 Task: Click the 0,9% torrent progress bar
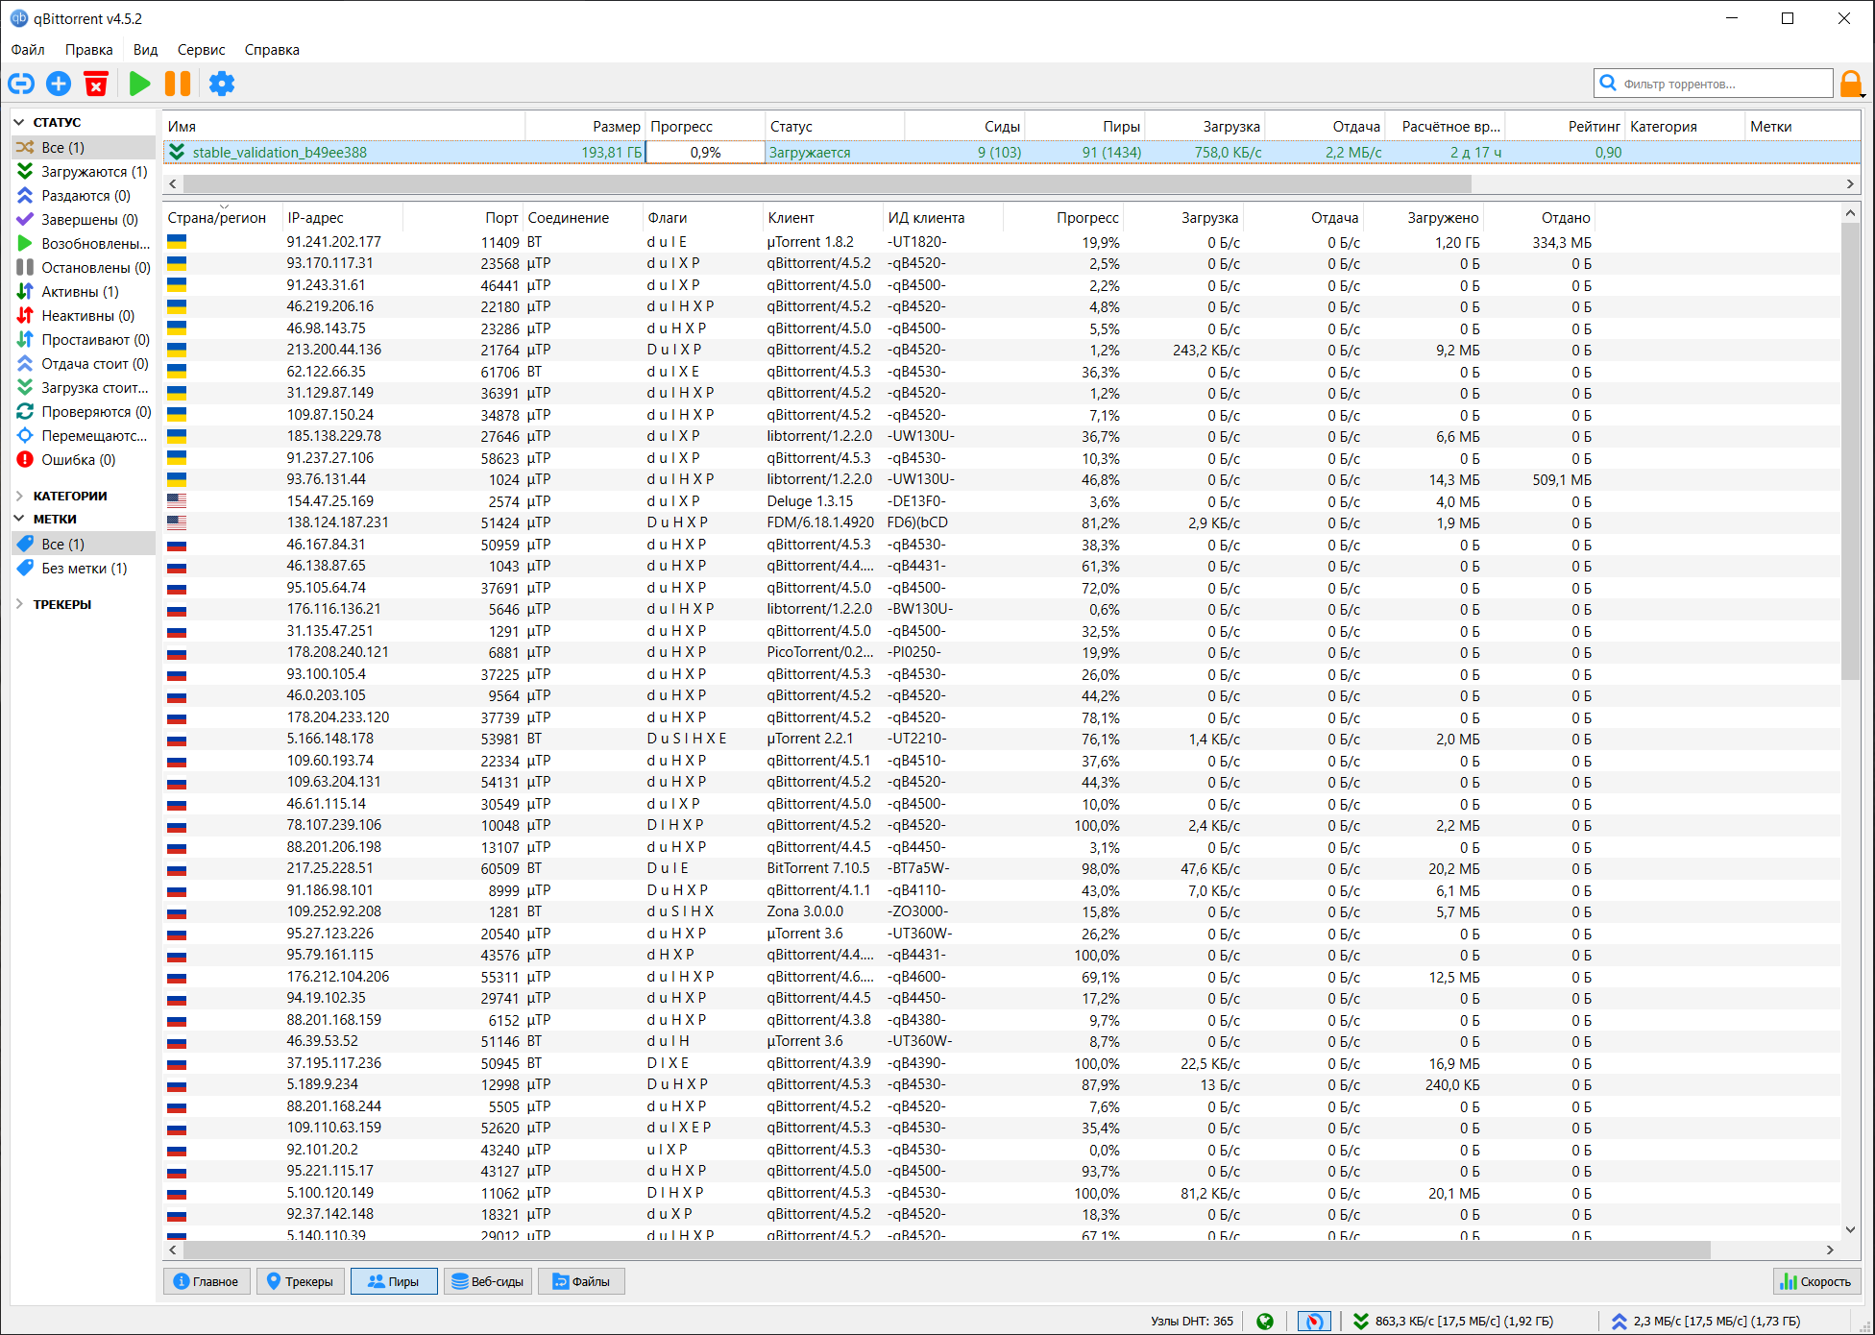pyautogui.click(x=705, y=152)
